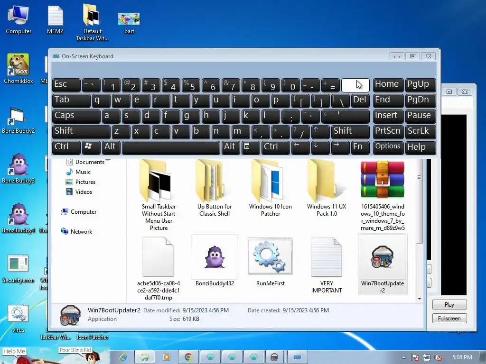Select the Win7BootUpdater2 application icon
The width and height of the screenshot is (486, 364).
[383, 264]
